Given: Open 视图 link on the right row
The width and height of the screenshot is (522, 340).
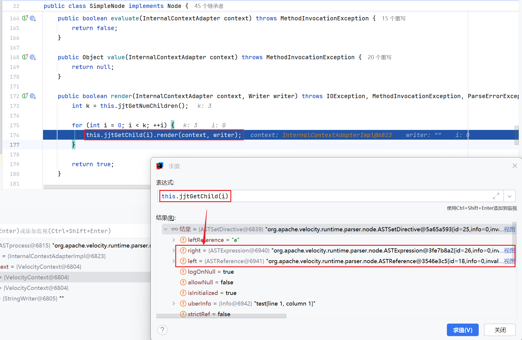Looking at the screenshot, I should pyautogui.click(x=509, y=250).
